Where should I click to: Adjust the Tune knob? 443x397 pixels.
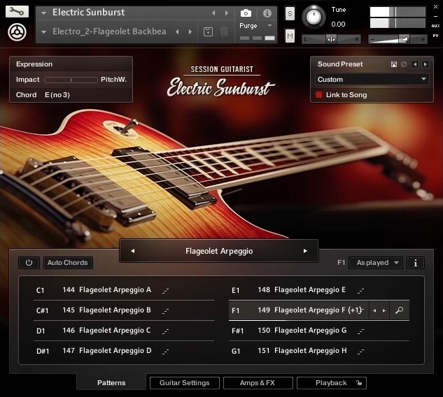pyautogui.click(x=314, y=17)
